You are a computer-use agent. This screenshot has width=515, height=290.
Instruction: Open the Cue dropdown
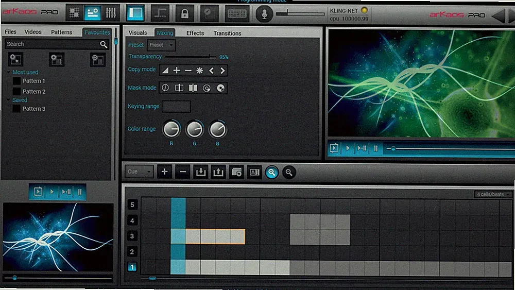coord(139,172)
